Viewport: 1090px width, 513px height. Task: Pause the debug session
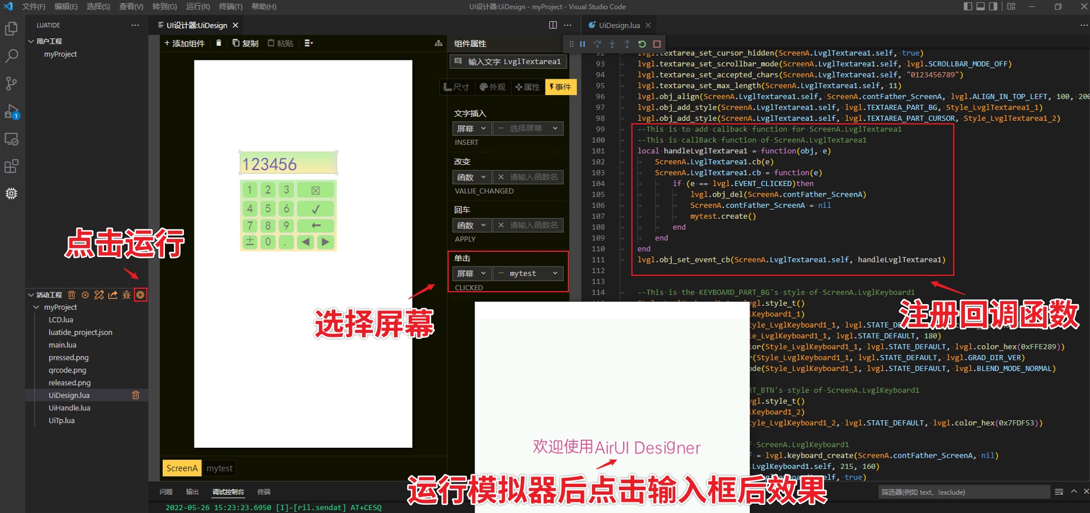pyautogui.click(x=583, y=44)
